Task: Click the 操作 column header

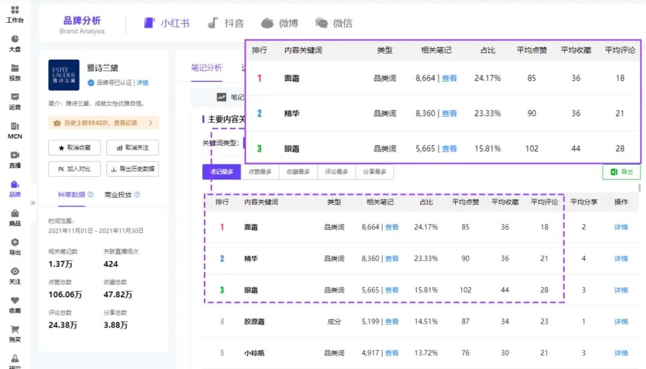Action: [x=621, y=202]
